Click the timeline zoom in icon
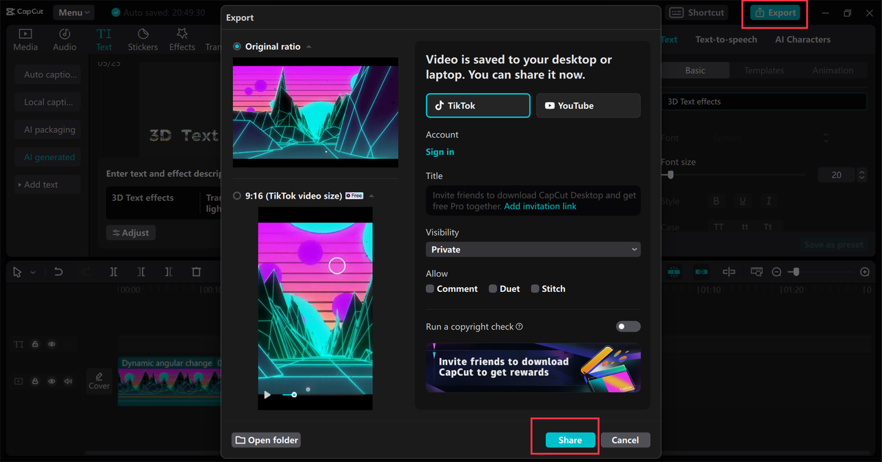Viewport: 882px width, 462px height. 865,272
